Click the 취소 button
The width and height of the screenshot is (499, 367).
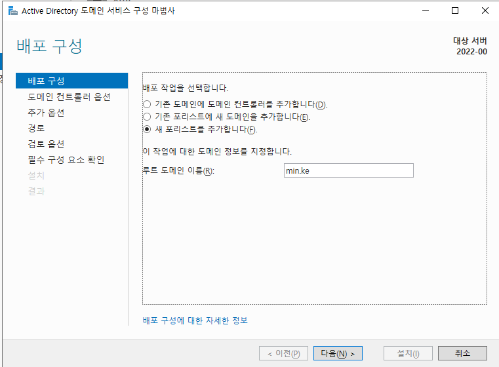pos(462,353)
